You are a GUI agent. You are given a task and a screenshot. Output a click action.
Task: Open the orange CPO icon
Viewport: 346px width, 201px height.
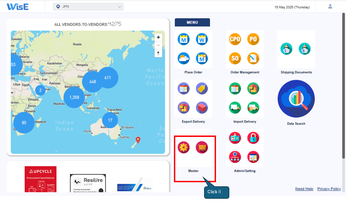point(235,39)
